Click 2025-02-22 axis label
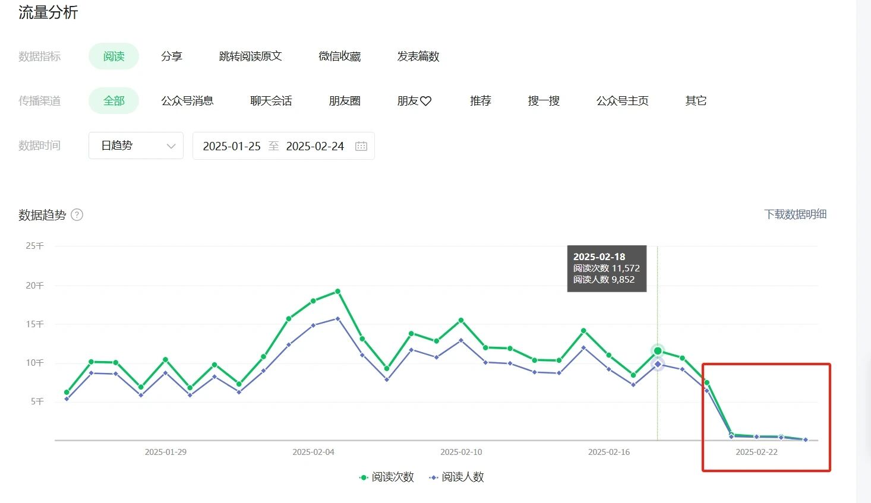 pyautogui.click(x=756, y=452)
